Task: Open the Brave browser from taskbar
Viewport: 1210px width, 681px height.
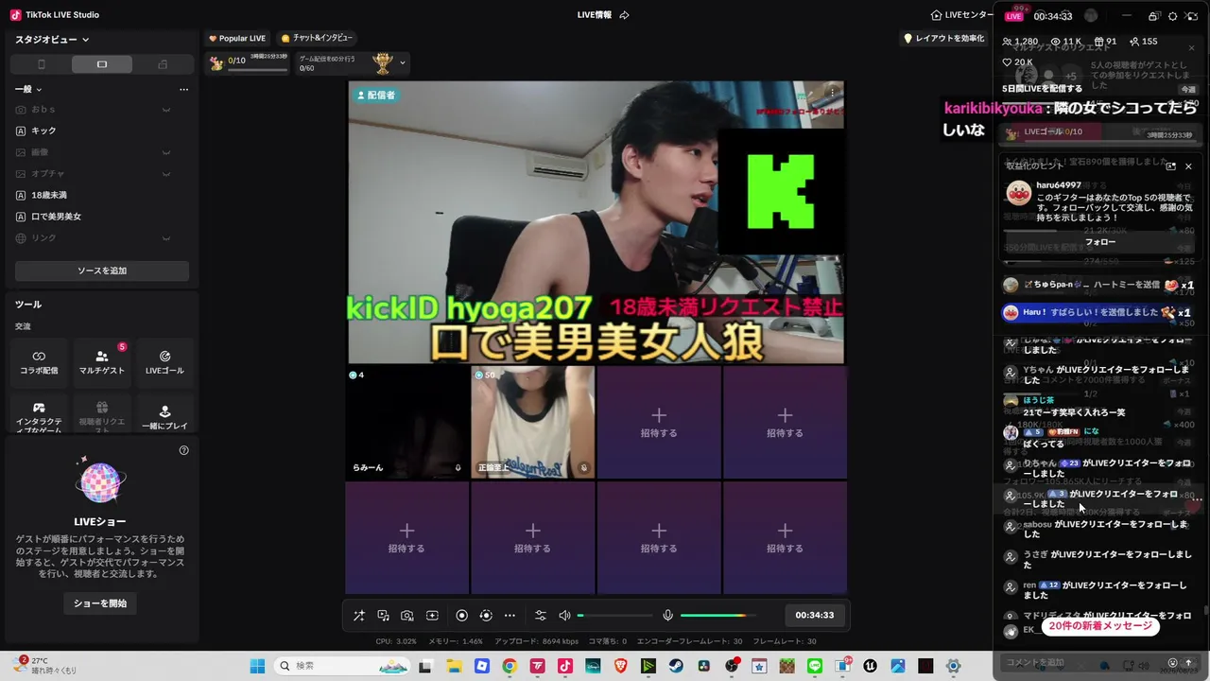Action: coord(620,666)
